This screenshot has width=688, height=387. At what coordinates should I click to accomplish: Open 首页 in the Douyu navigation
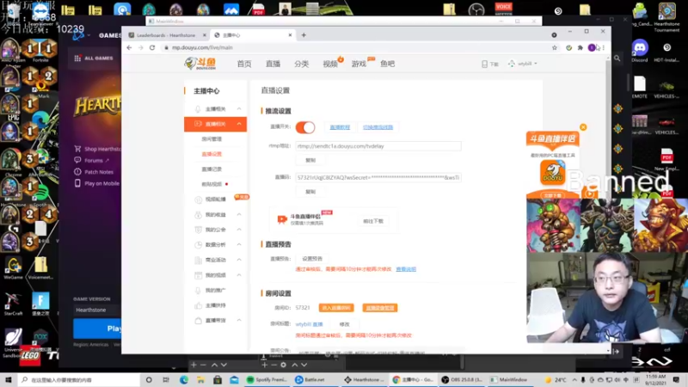[244, 64]
